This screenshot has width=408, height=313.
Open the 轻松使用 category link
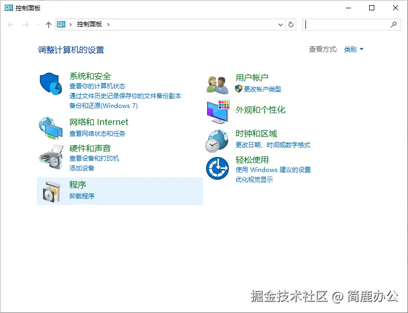pyautogui.click(x=252, y=160)
